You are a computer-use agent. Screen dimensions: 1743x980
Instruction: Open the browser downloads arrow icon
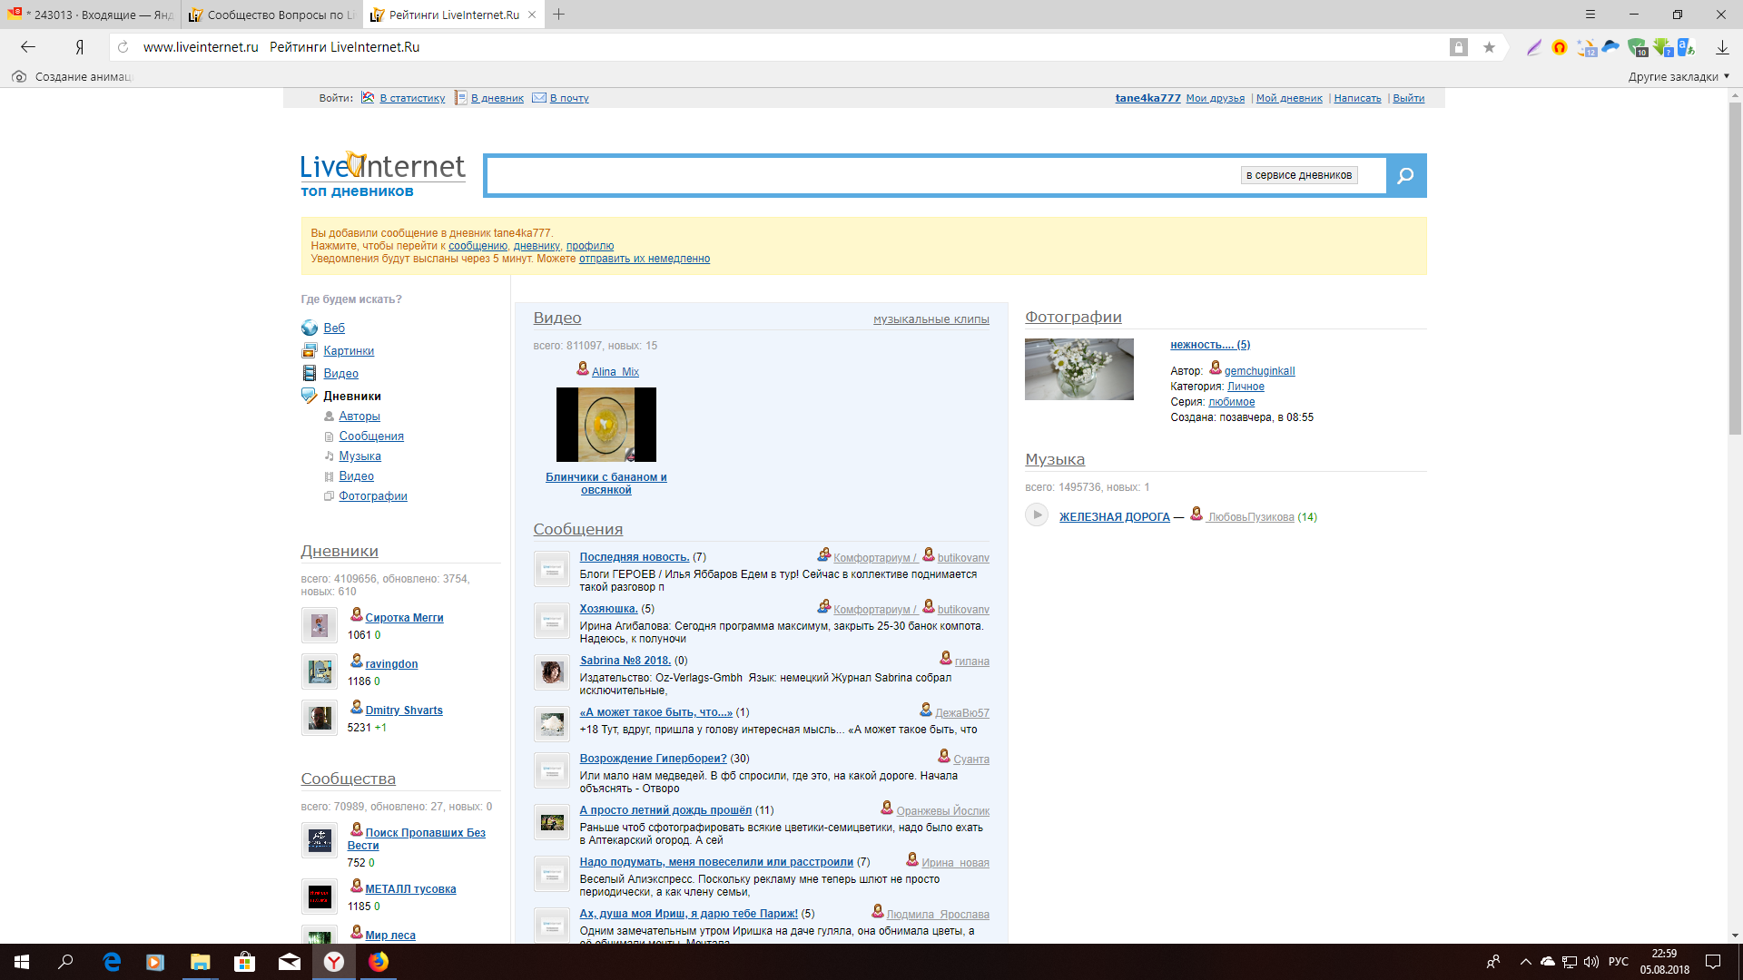coord(1722,47)
